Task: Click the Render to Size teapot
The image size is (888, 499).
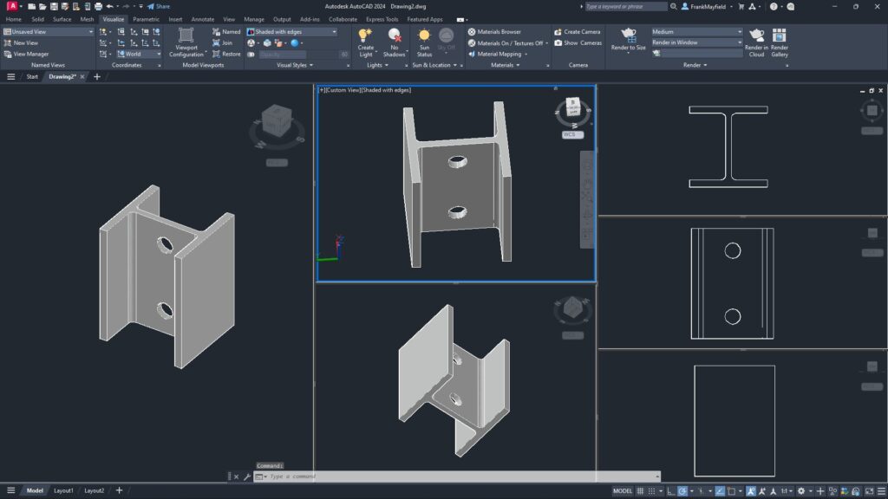Action: pyautogui.click(x=629, y=35)
